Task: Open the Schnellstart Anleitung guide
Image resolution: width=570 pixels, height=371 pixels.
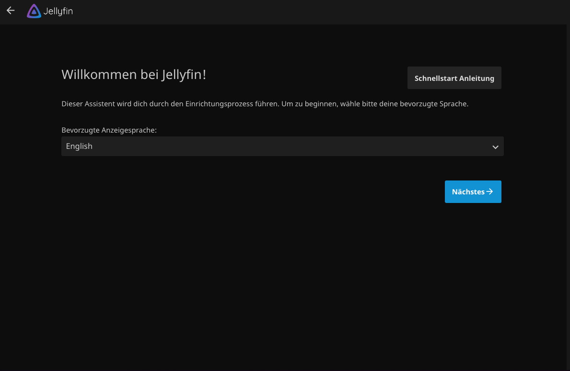Action: 454,78
